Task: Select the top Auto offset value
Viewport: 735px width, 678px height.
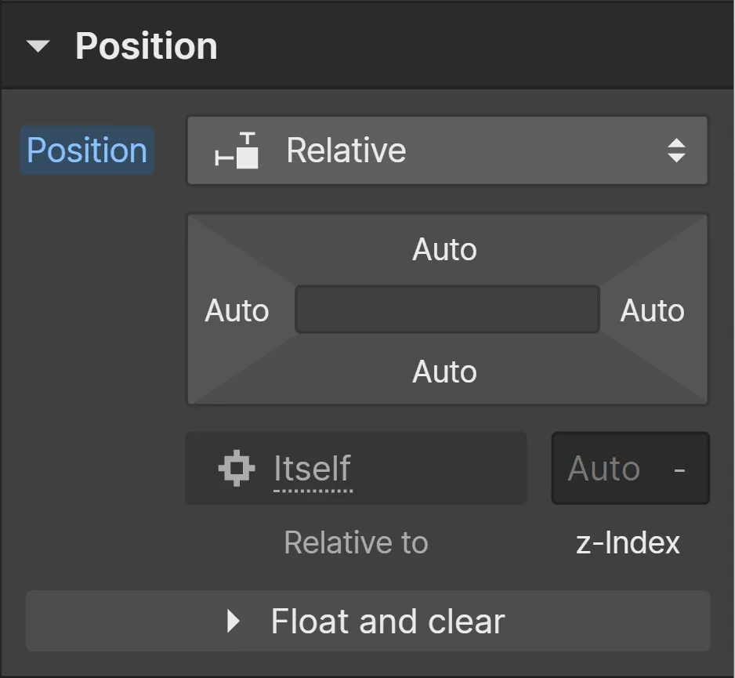Action: [x=444, y=250]
